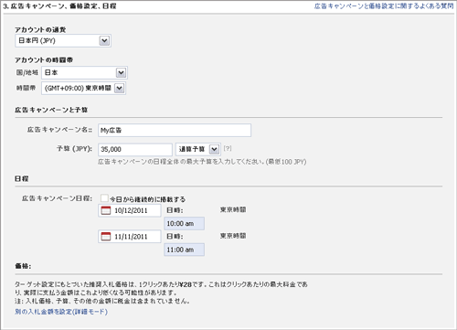The height and width of the screenshot is (330, 457).
Task: Click the アカウントの時間帯 label
Action: tap(44, 60)
